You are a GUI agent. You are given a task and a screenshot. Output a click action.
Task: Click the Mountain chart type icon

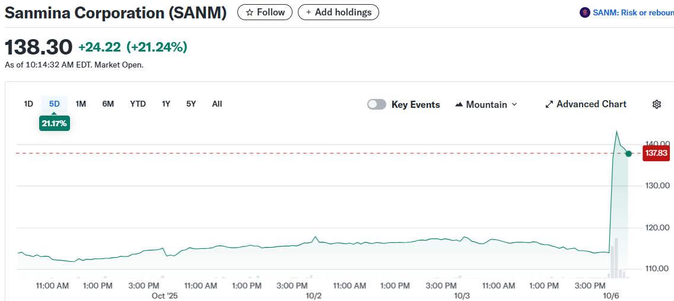click(x=459, y=104)
